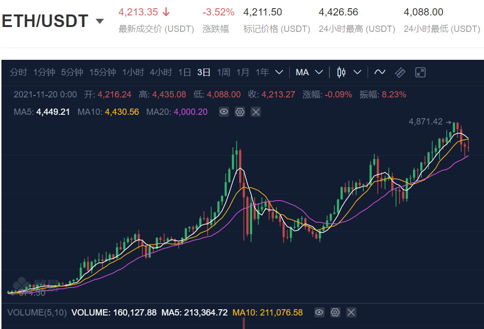Screen dimensions: 484x329
Task: Click the 4,871.42 high price candle marker
Action: (430, 122)
